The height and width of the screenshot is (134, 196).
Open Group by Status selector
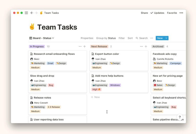click(x=106, y=38)
